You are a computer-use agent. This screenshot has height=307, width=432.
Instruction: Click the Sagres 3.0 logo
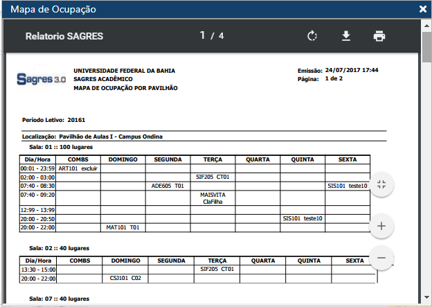(x=42, y=79)
